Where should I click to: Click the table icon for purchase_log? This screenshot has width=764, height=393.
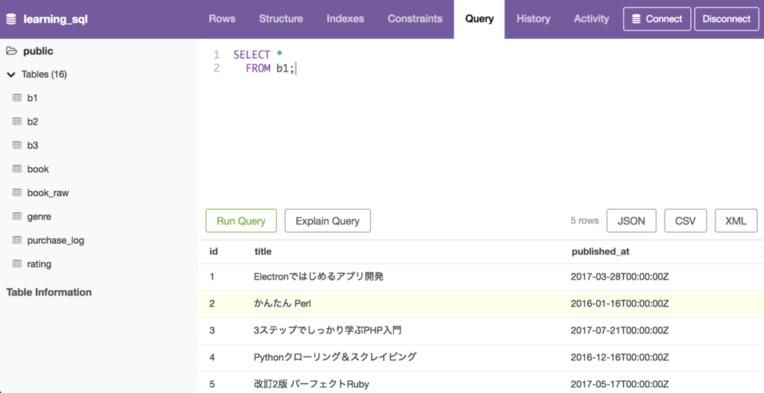click(17, 240)
